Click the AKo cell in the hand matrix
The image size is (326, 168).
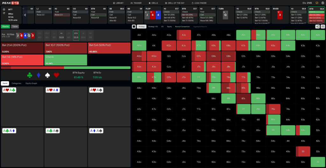(x=139, y=45)
